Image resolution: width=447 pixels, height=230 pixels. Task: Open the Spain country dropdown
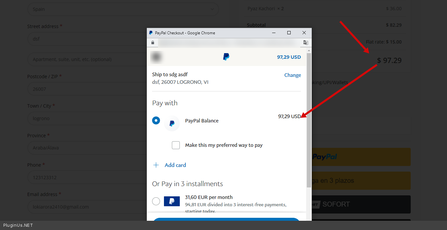[123, 9]
